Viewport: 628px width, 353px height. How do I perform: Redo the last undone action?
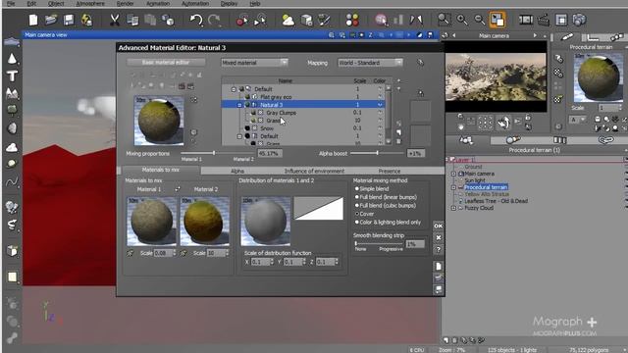[x=214, y=20]
